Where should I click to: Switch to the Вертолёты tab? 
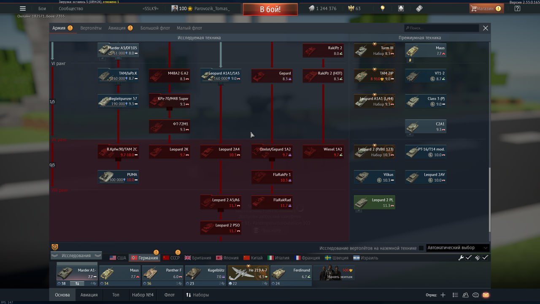[91, 28]
